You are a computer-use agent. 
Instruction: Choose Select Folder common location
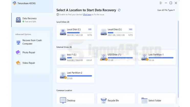[157, 99]
